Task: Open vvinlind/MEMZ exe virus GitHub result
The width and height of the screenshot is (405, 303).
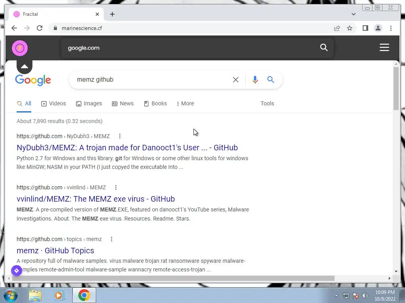Action: click(x=96, y=199)
